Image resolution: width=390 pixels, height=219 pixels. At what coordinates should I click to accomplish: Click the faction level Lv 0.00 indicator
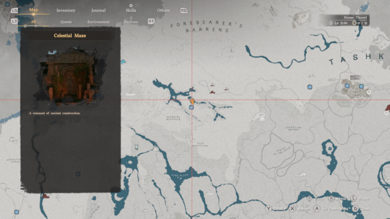click(x=338, y=23)
